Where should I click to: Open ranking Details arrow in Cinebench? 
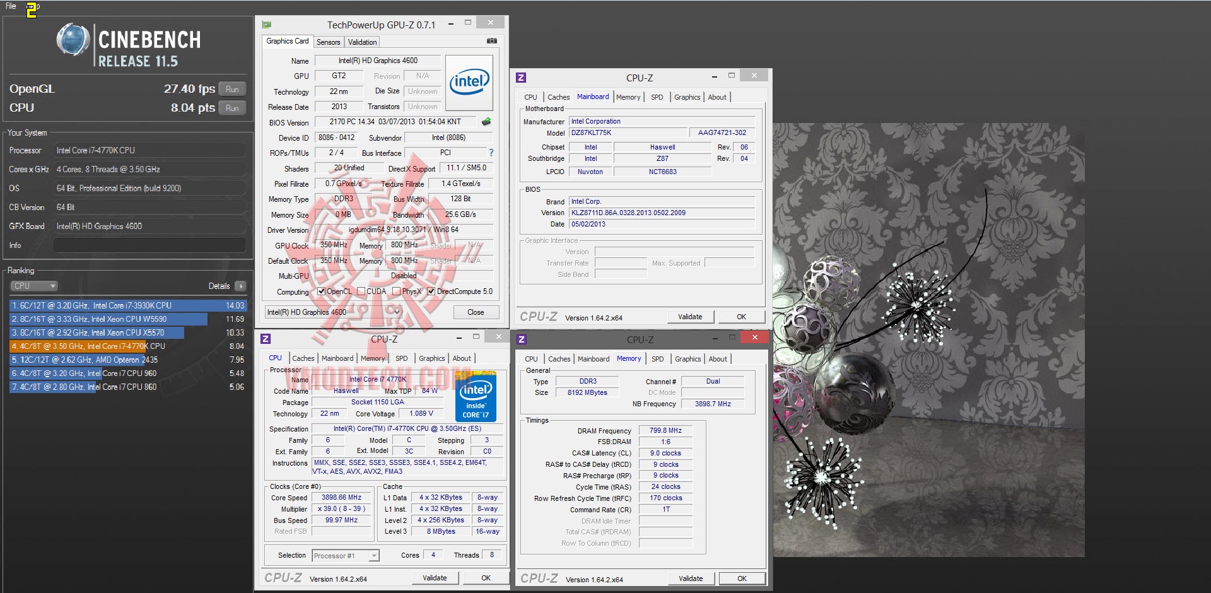tap(240, 286)
